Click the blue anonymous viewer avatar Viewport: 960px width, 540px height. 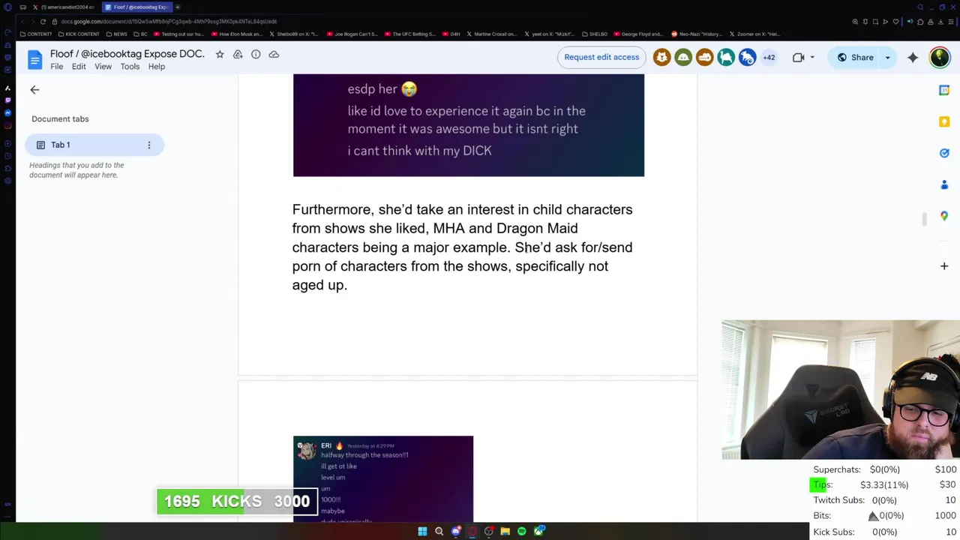point(747,57)
